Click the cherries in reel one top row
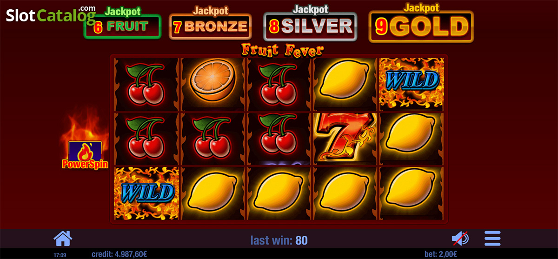Screen dimensions: 558x259 click(x=146, y=84)
